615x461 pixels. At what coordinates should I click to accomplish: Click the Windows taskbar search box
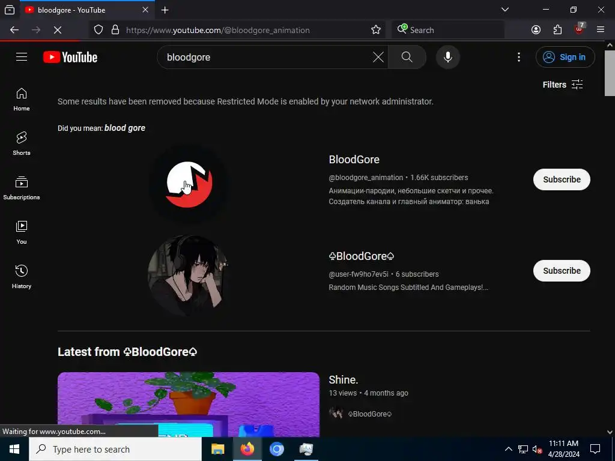pyautogui.click(x=115, y=449)
